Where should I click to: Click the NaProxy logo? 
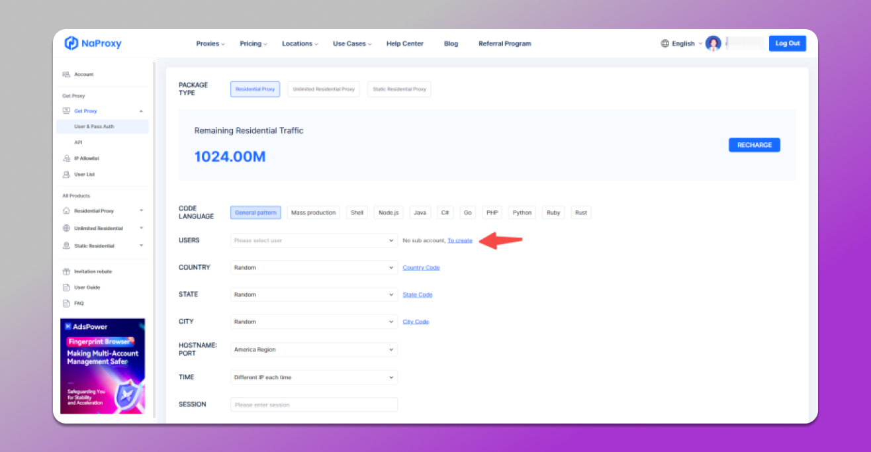click(93, 44)
